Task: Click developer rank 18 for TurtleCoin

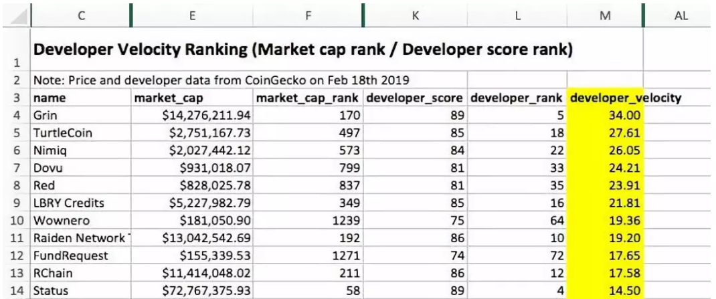Action: 517,133
